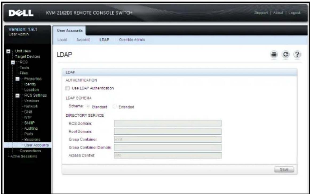The image size is (310, 194).
Task: Open Connections in the tree
Action: pos(30,151)
